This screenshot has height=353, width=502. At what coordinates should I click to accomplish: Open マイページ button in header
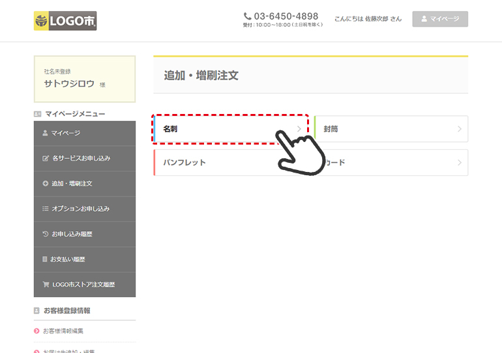440,19
